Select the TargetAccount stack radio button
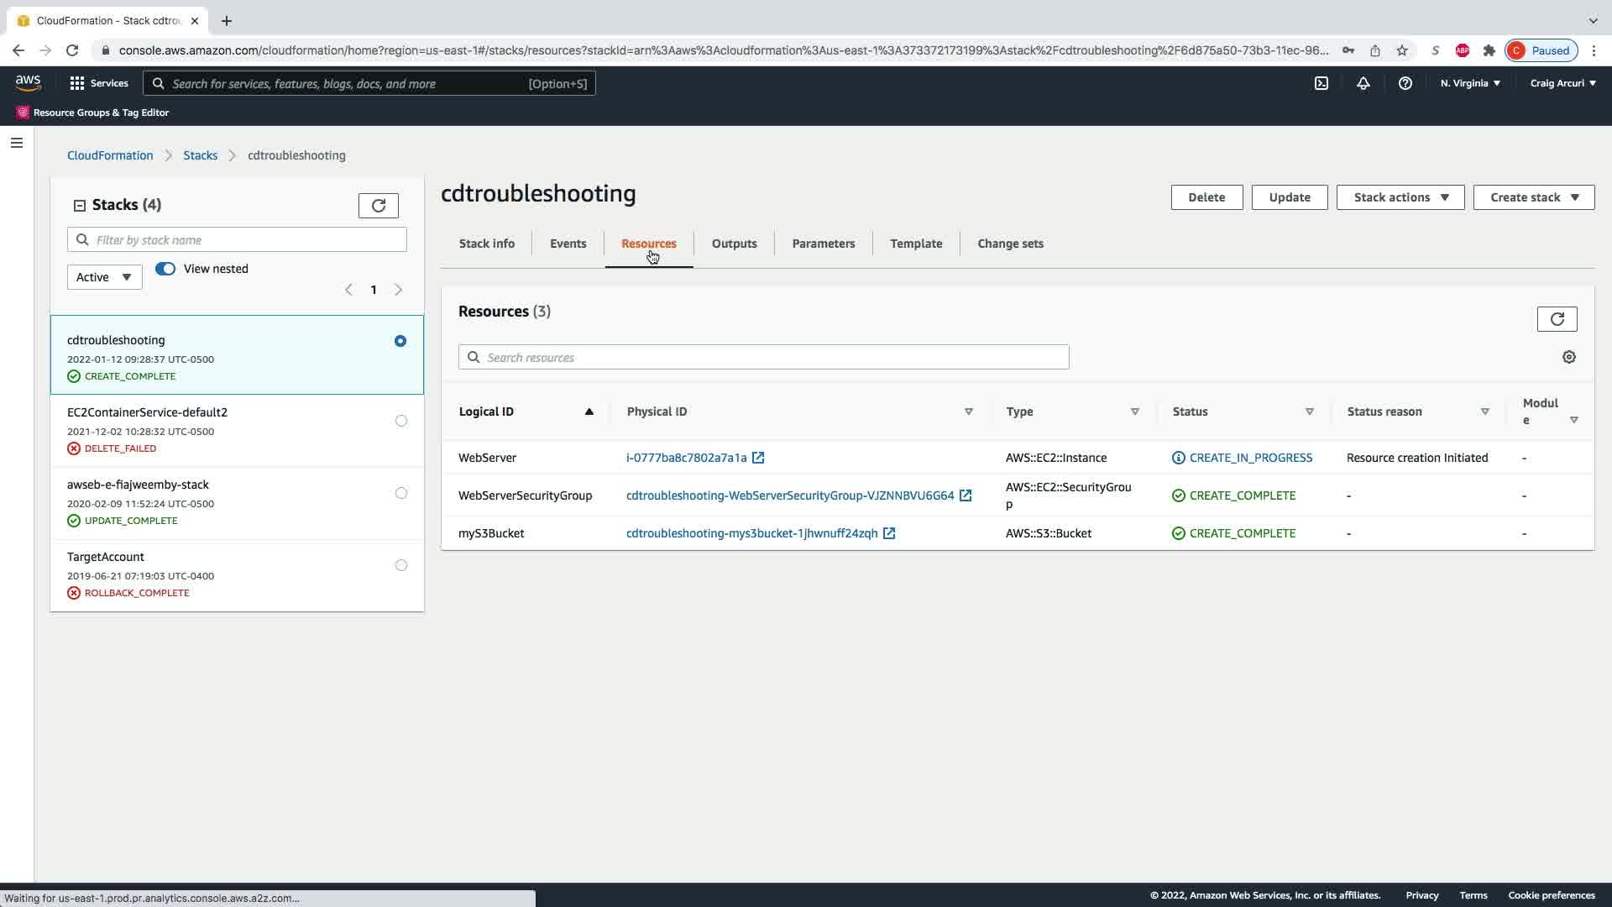 (400, 565)
